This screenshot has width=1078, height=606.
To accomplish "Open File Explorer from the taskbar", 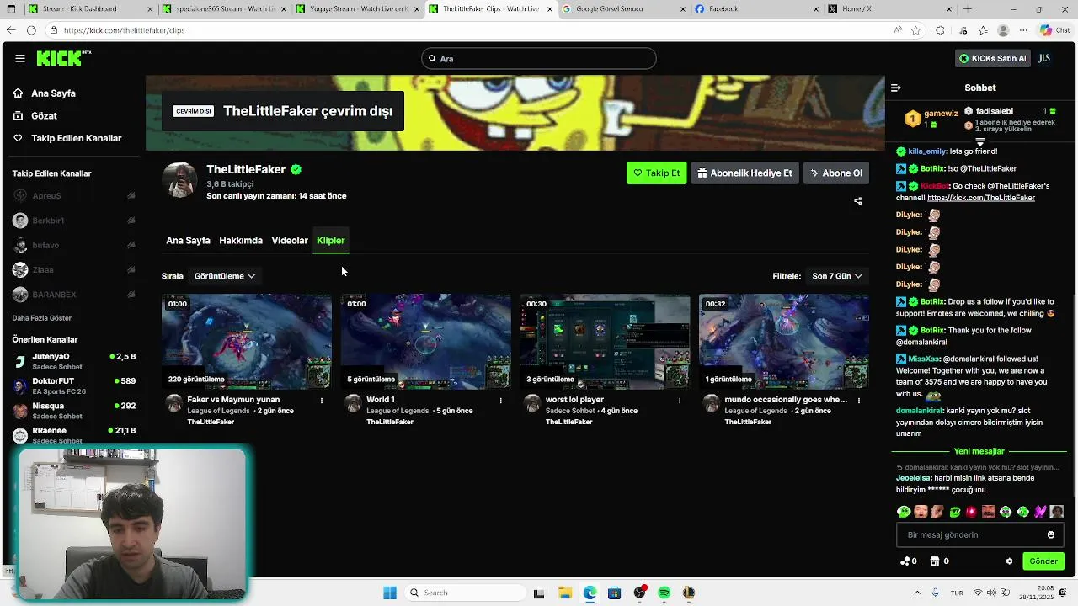I will coord(564,593).
